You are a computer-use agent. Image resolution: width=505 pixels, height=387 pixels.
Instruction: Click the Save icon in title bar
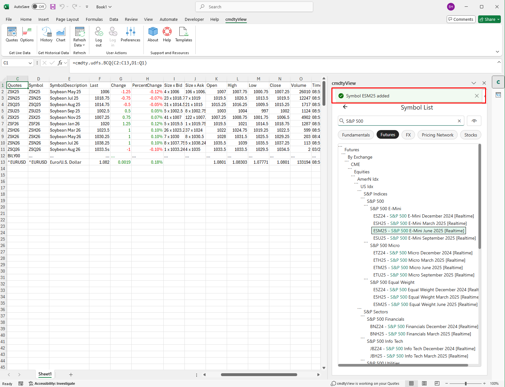click(53, 7)
